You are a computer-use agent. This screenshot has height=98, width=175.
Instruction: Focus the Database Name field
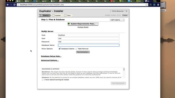(89, 45)
